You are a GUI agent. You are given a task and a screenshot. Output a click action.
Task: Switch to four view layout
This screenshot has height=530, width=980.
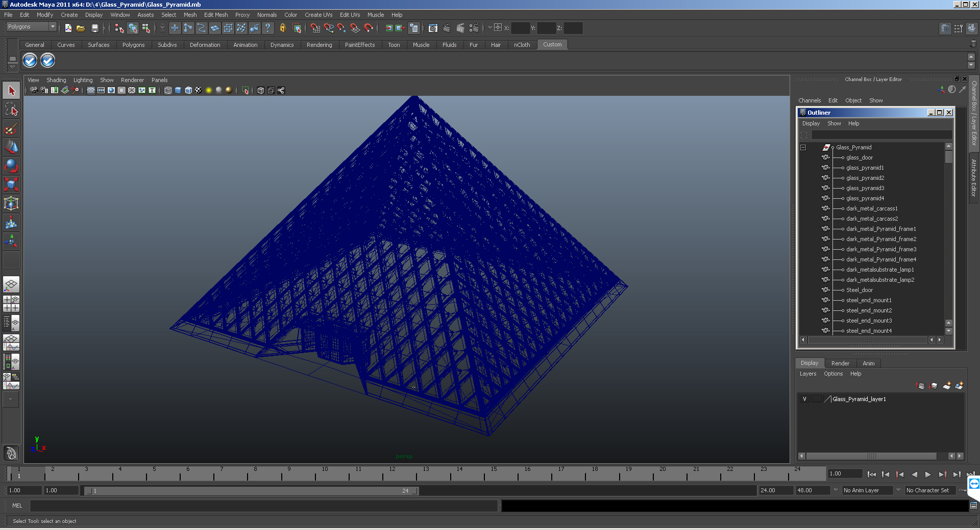pyautogui.click(x=11, y=304)
